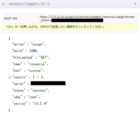Select the "success" status value
Screen dimensions: 140x117
(x=39, y=91)
